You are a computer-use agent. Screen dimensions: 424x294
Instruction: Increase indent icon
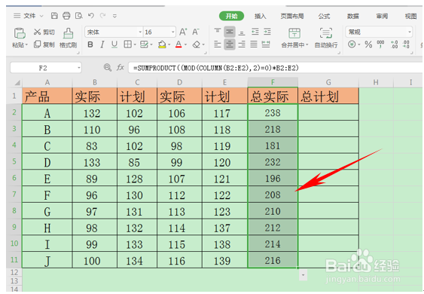(x=267, y=32)
